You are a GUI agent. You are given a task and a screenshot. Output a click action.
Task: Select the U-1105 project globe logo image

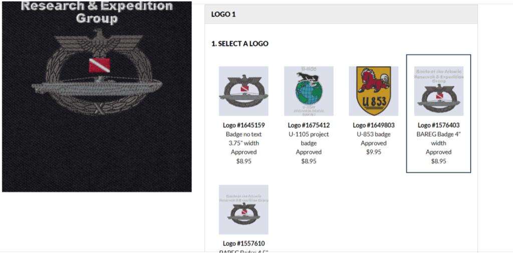(309, 91)
